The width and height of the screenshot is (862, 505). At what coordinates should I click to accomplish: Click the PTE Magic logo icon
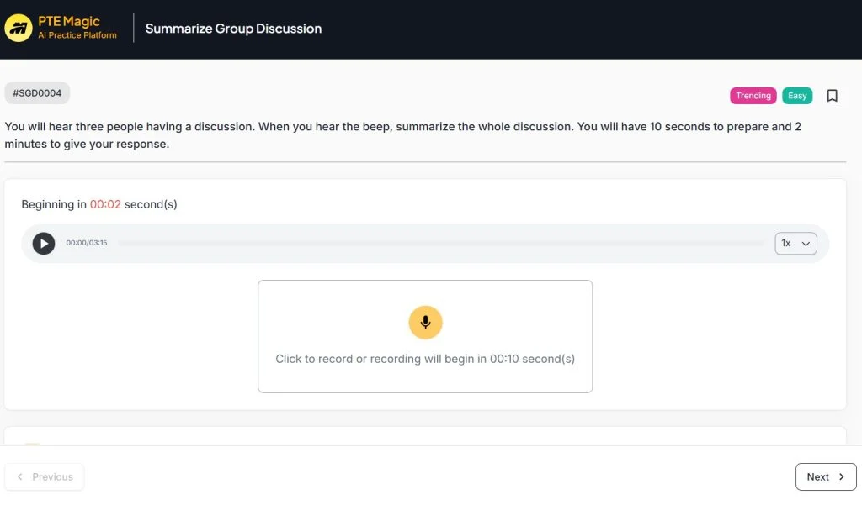tap(19, 29)
